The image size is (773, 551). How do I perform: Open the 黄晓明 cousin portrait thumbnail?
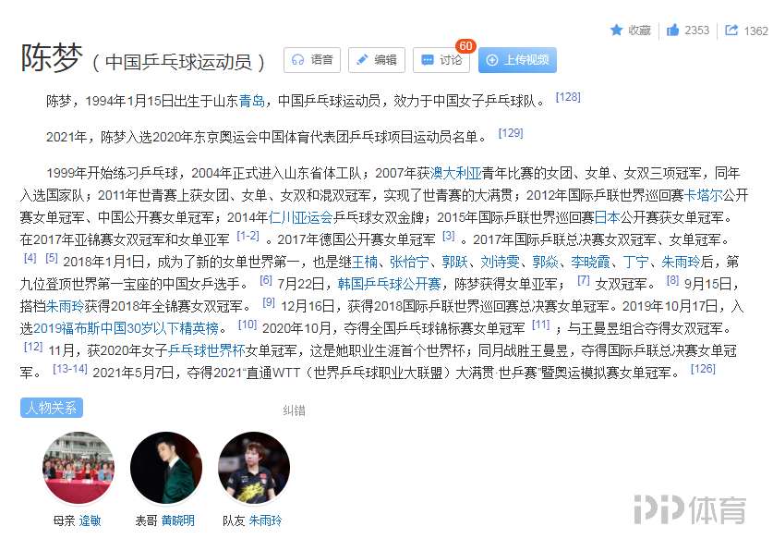point(166,468)
